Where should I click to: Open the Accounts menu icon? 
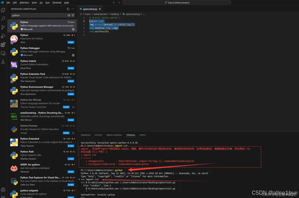click(x=3, y=190)
